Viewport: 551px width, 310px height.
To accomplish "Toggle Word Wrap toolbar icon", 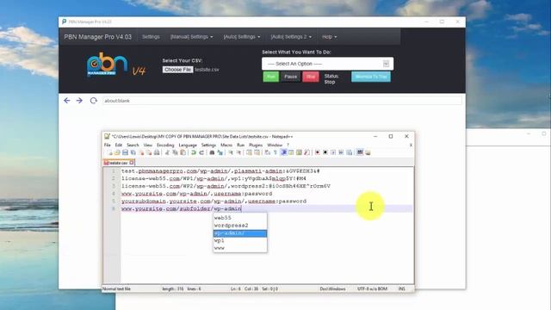I will [x=268, y=152].
